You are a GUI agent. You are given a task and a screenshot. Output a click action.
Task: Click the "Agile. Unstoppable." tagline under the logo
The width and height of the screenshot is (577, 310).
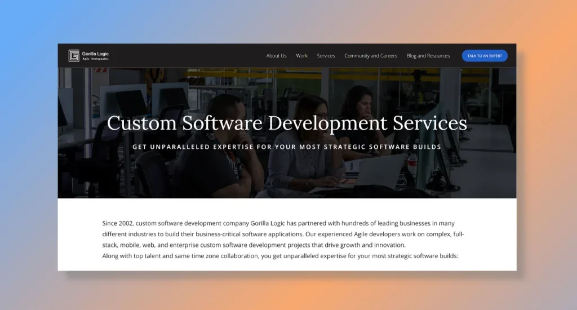coord(95,59)
